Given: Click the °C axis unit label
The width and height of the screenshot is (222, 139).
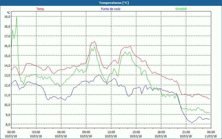Looking at the screenshot, I should coord(9,13).
